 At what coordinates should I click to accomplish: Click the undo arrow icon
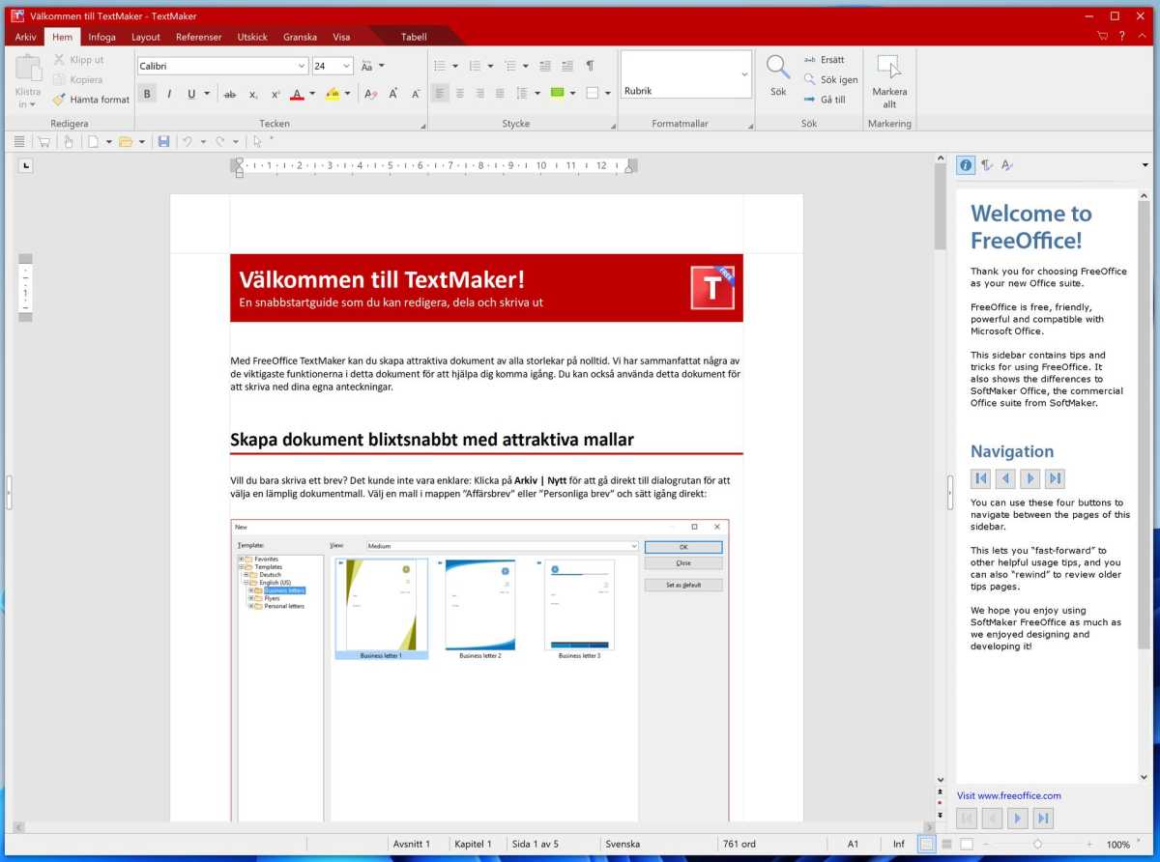click(188, 141)
